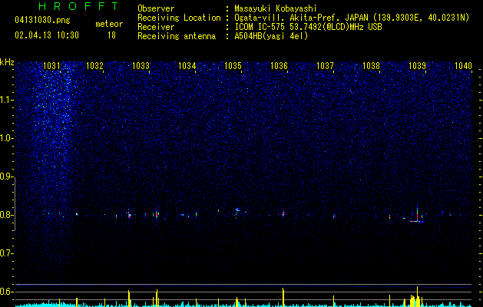Click the gray frequency range bar on left axis
Screen dimensions: 483x307
15,204
